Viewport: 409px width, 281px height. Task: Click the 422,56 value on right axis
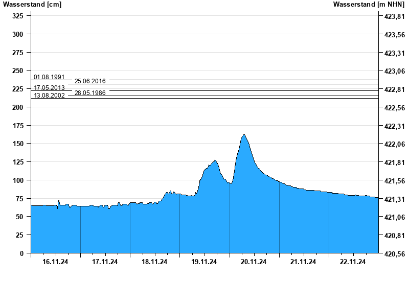(395, 108)
